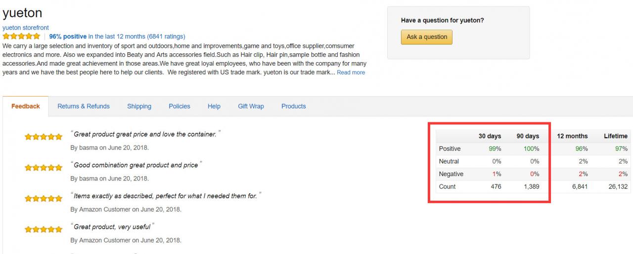Click the 90 days positive percentage 100%
Screen dimensions: 633x254
(x=531, y=149)
